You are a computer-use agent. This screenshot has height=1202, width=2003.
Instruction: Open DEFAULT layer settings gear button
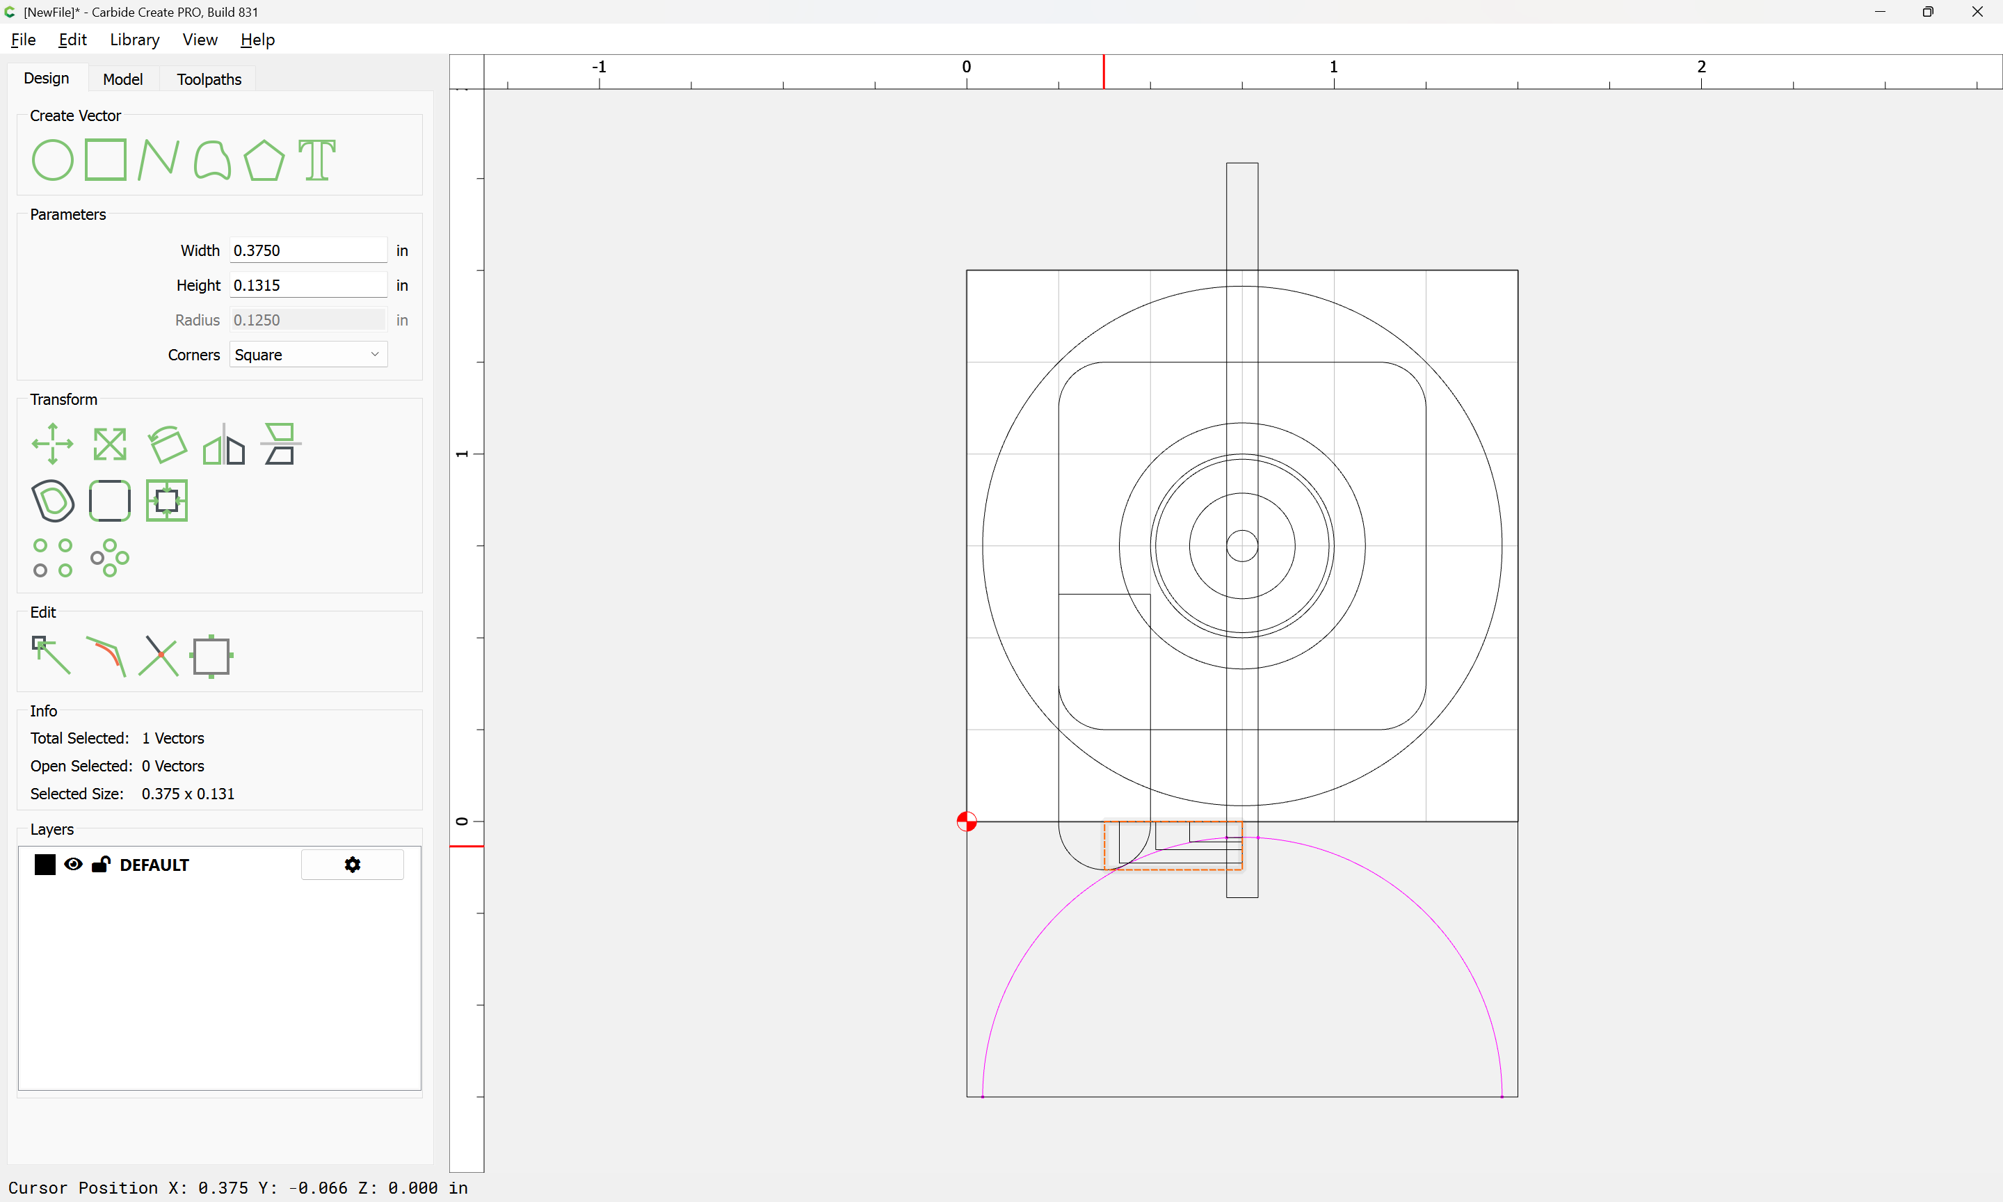point(352,864)
